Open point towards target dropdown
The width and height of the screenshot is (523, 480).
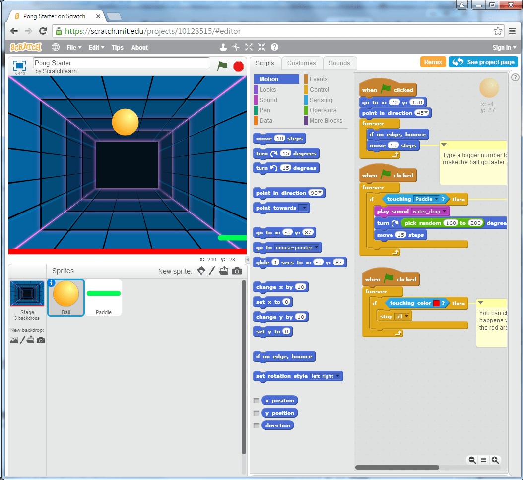pos(304,208)
